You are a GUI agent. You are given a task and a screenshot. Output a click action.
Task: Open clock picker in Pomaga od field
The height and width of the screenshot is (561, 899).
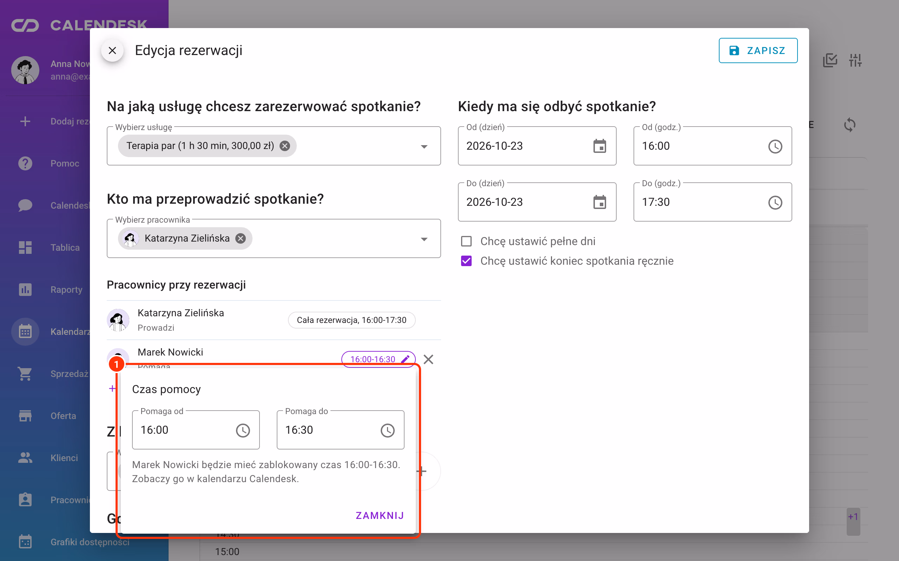coord(243,431)
